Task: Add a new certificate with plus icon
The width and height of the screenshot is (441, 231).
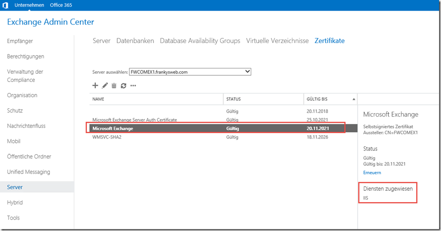Action: point(95,85)
